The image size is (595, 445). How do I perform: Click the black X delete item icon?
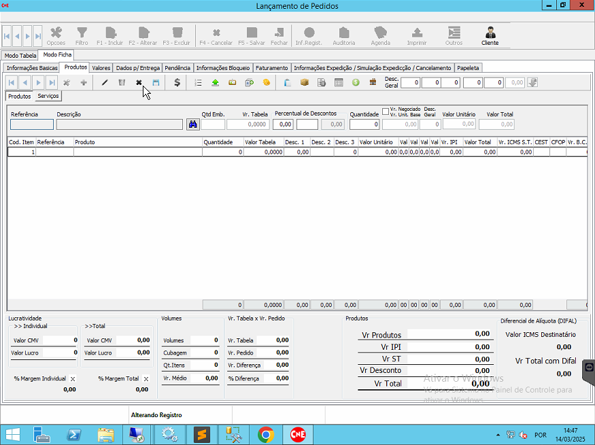(x=139, y=83)
